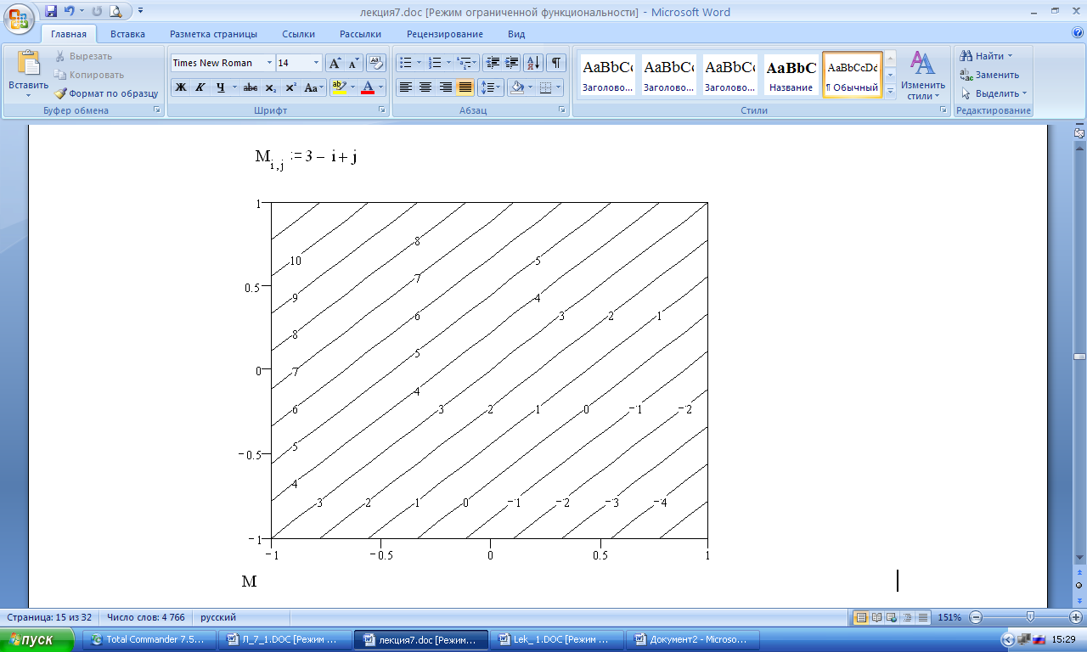The width and height of the screenshot is (1087, 652).
Task: Open the change case Aa dropdown
Action: (x=313, y=87)
